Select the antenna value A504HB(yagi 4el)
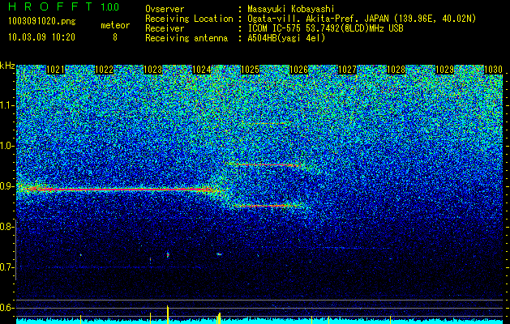The height and width of the screenshot is (324, 510). pos(286,38)
